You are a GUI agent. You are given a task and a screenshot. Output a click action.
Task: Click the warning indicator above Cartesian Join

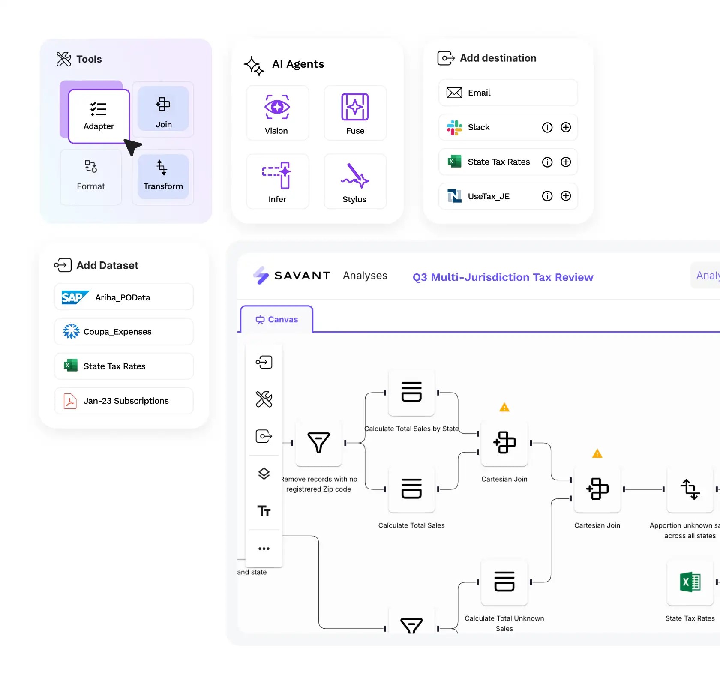[x=504, y=407]
